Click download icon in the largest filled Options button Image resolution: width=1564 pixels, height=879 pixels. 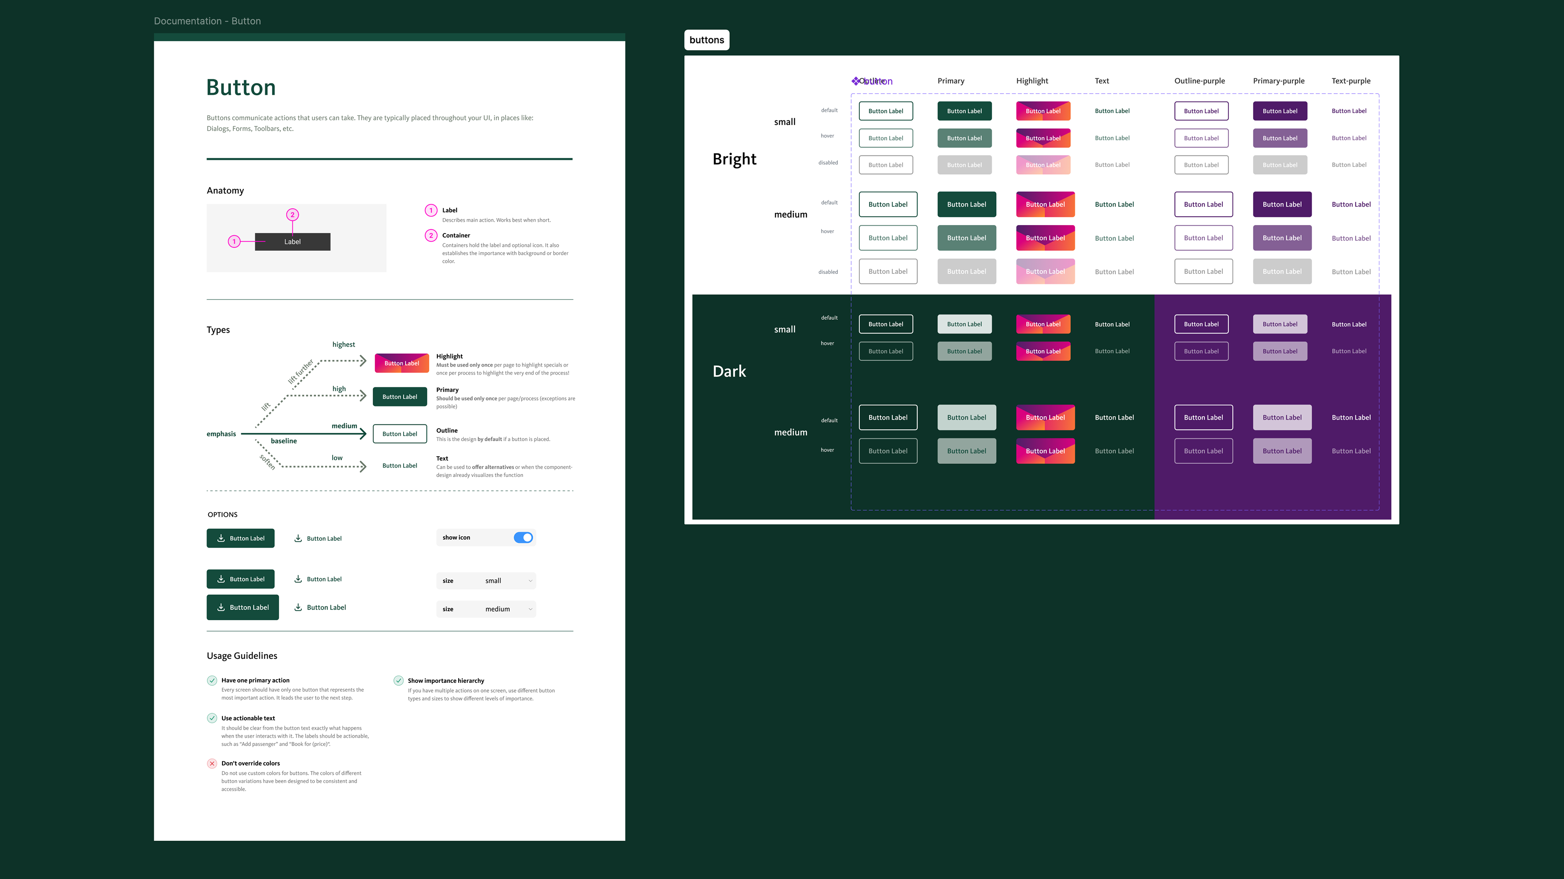[x=221, y=607]
